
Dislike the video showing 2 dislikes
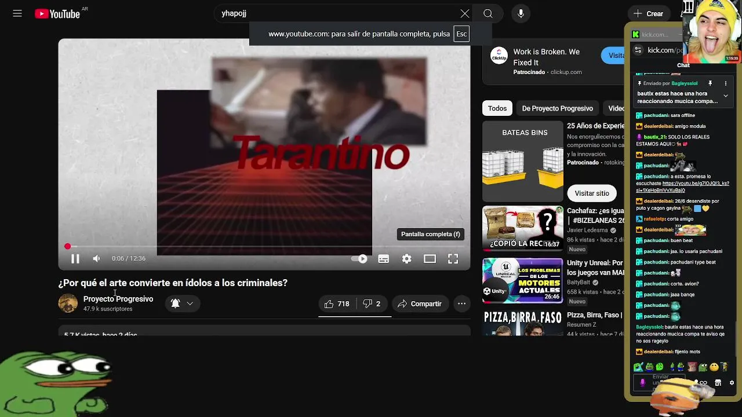click(x=372, y=303)
